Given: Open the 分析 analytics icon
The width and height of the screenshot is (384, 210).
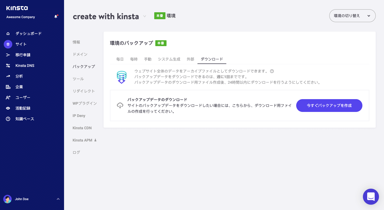Looking at the screenshot, I should pyautogui.click(x=8, y=76).
